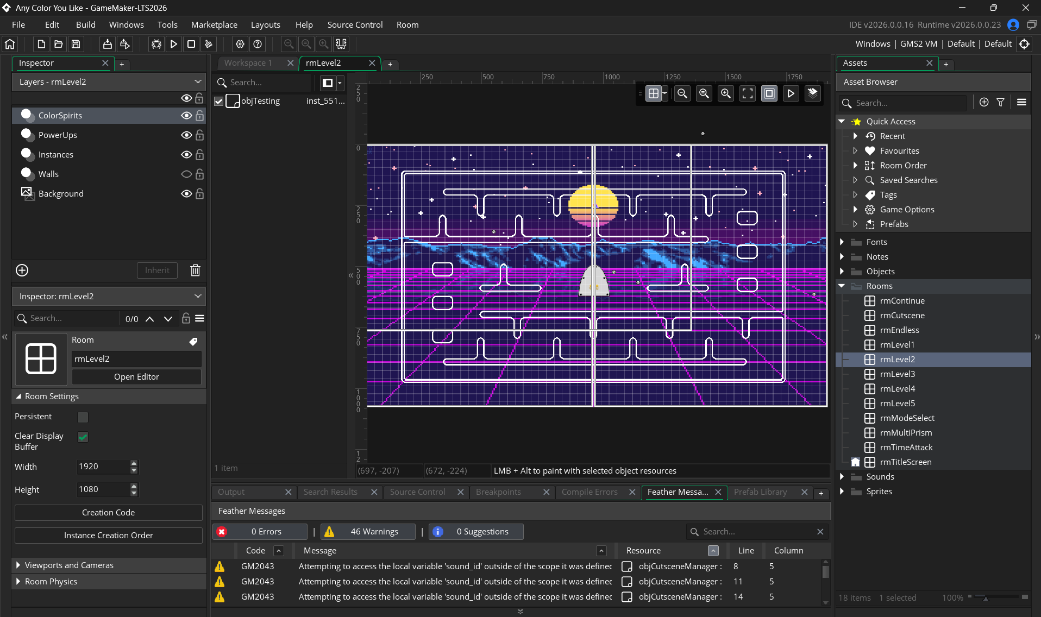Filter by 46 Warnings button
Image resolution: width=1041 pixels, height=617 pixels.
click(368, 532)
